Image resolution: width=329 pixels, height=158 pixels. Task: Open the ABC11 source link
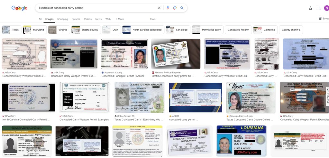click(x=173, y=116)
